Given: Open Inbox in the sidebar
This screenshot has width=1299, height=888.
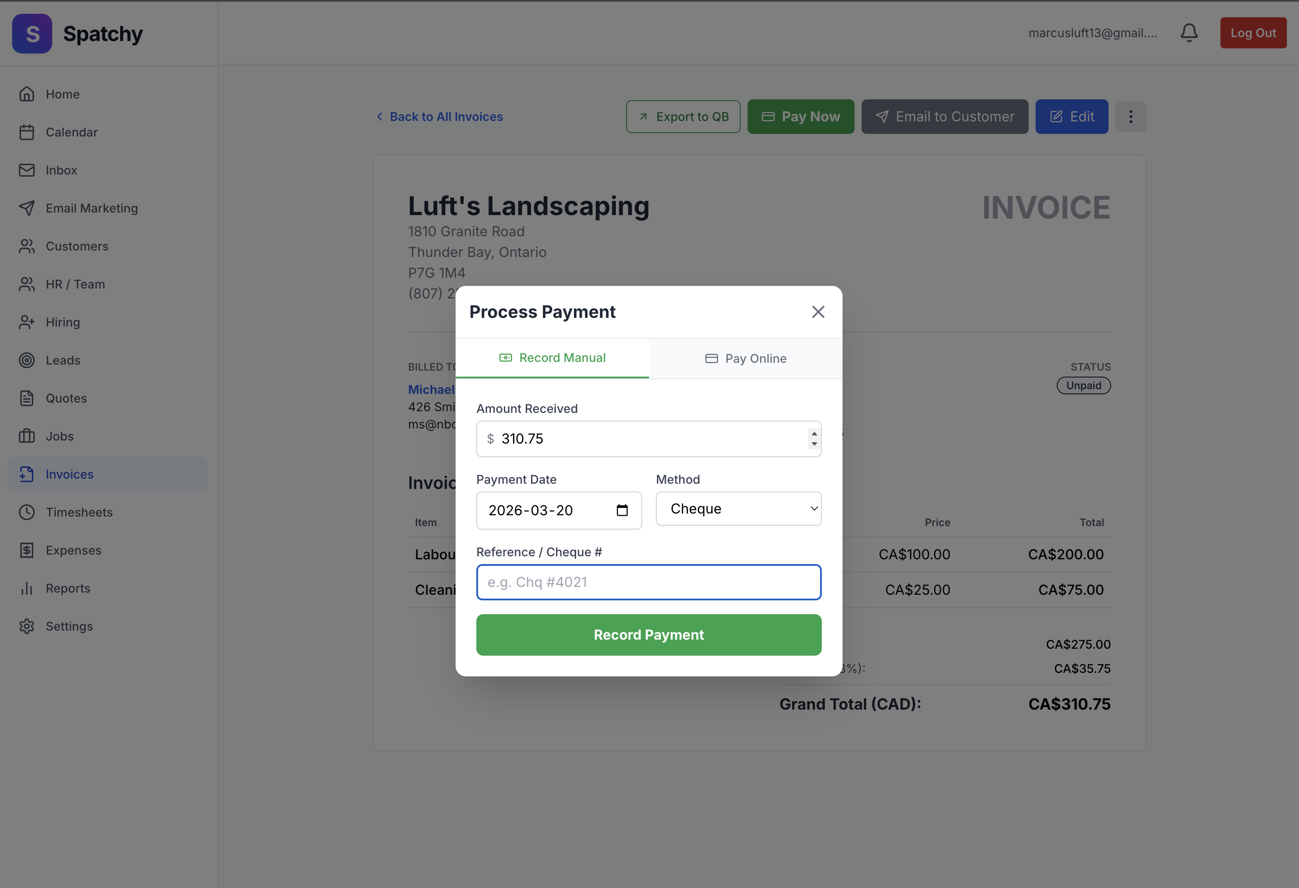Looking at the screenshot, I should (x=108, y=170).
